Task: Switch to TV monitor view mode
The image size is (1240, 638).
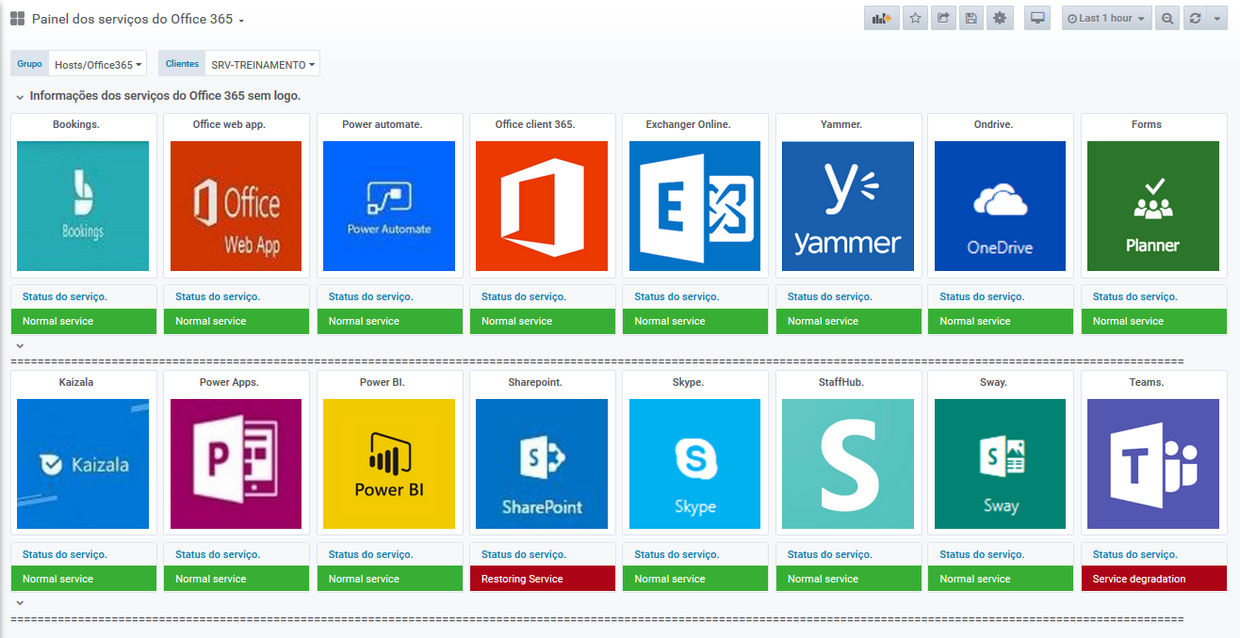Action: pos(1038,18)
